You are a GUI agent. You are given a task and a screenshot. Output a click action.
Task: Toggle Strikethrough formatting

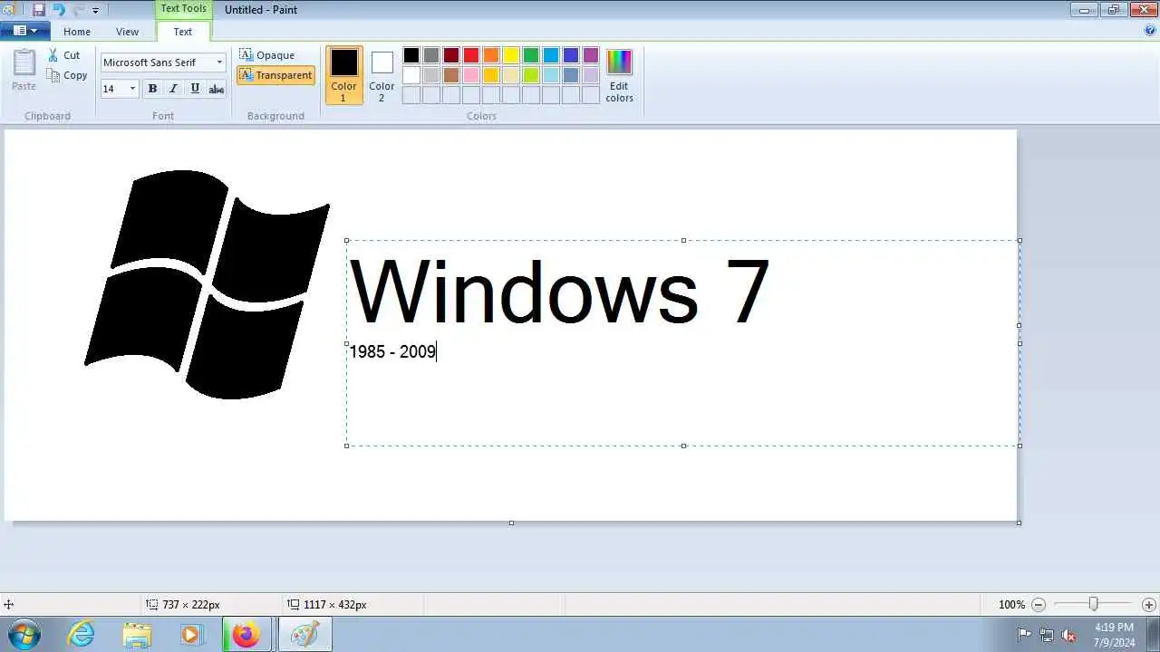tap(217, 89)
